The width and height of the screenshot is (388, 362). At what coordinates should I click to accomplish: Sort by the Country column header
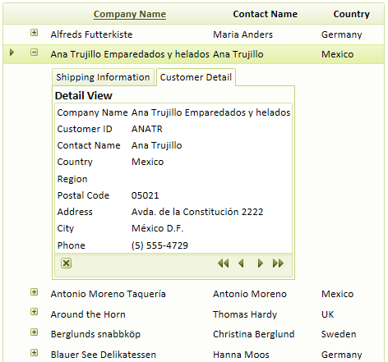pyautogui.click(x=352, y=14)
